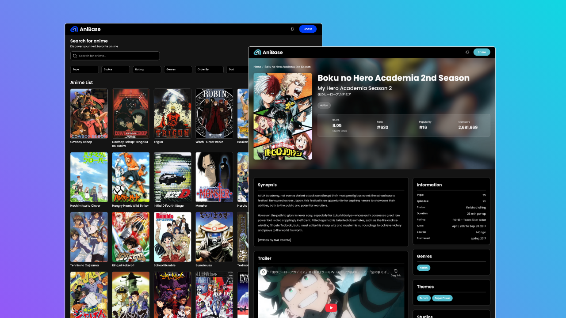Click the channel avatar icon in the trailer header
This screenshot has width=566, height=318.
point(263,272)
